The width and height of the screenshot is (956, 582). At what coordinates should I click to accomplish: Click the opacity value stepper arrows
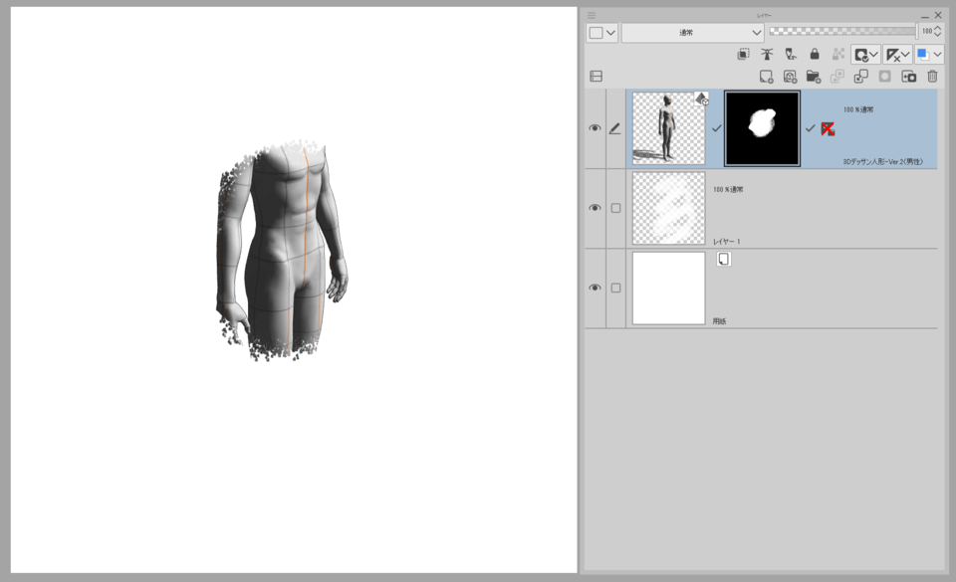[x=938, y=31]
